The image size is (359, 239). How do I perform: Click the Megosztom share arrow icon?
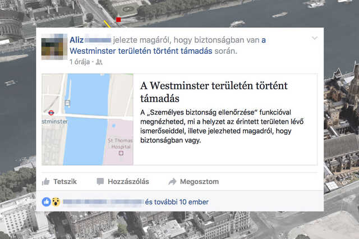pyautogui.click(x=172, y=182)
